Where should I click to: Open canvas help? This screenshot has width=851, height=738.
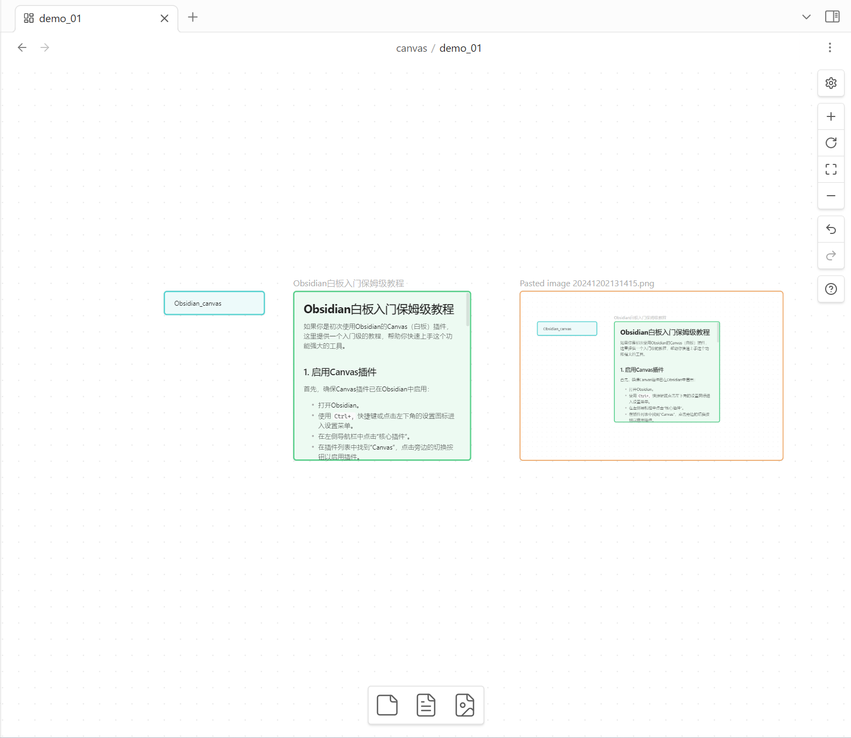831,289
